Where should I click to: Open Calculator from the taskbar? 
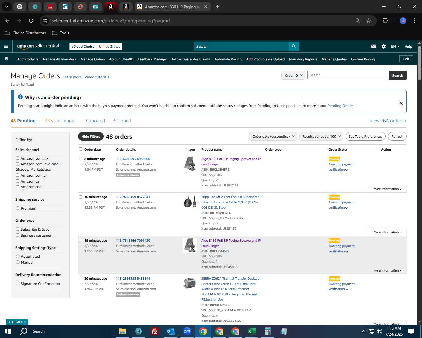[x=267, y=331]
